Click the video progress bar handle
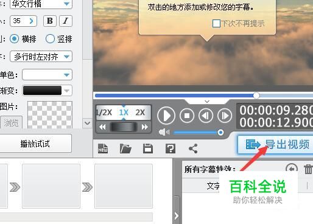313x224 pixels. (x=256, y=96)
